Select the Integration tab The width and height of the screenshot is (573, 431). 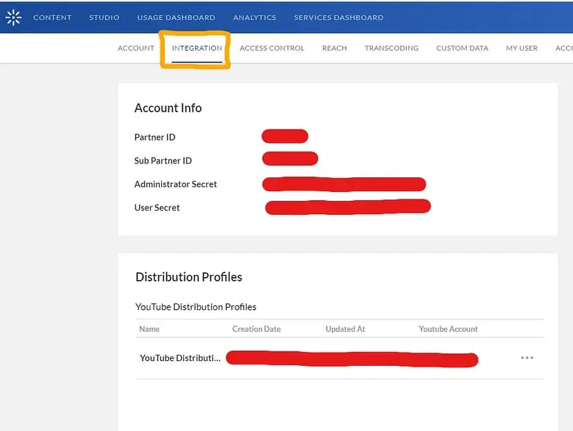tap(197, 49)
